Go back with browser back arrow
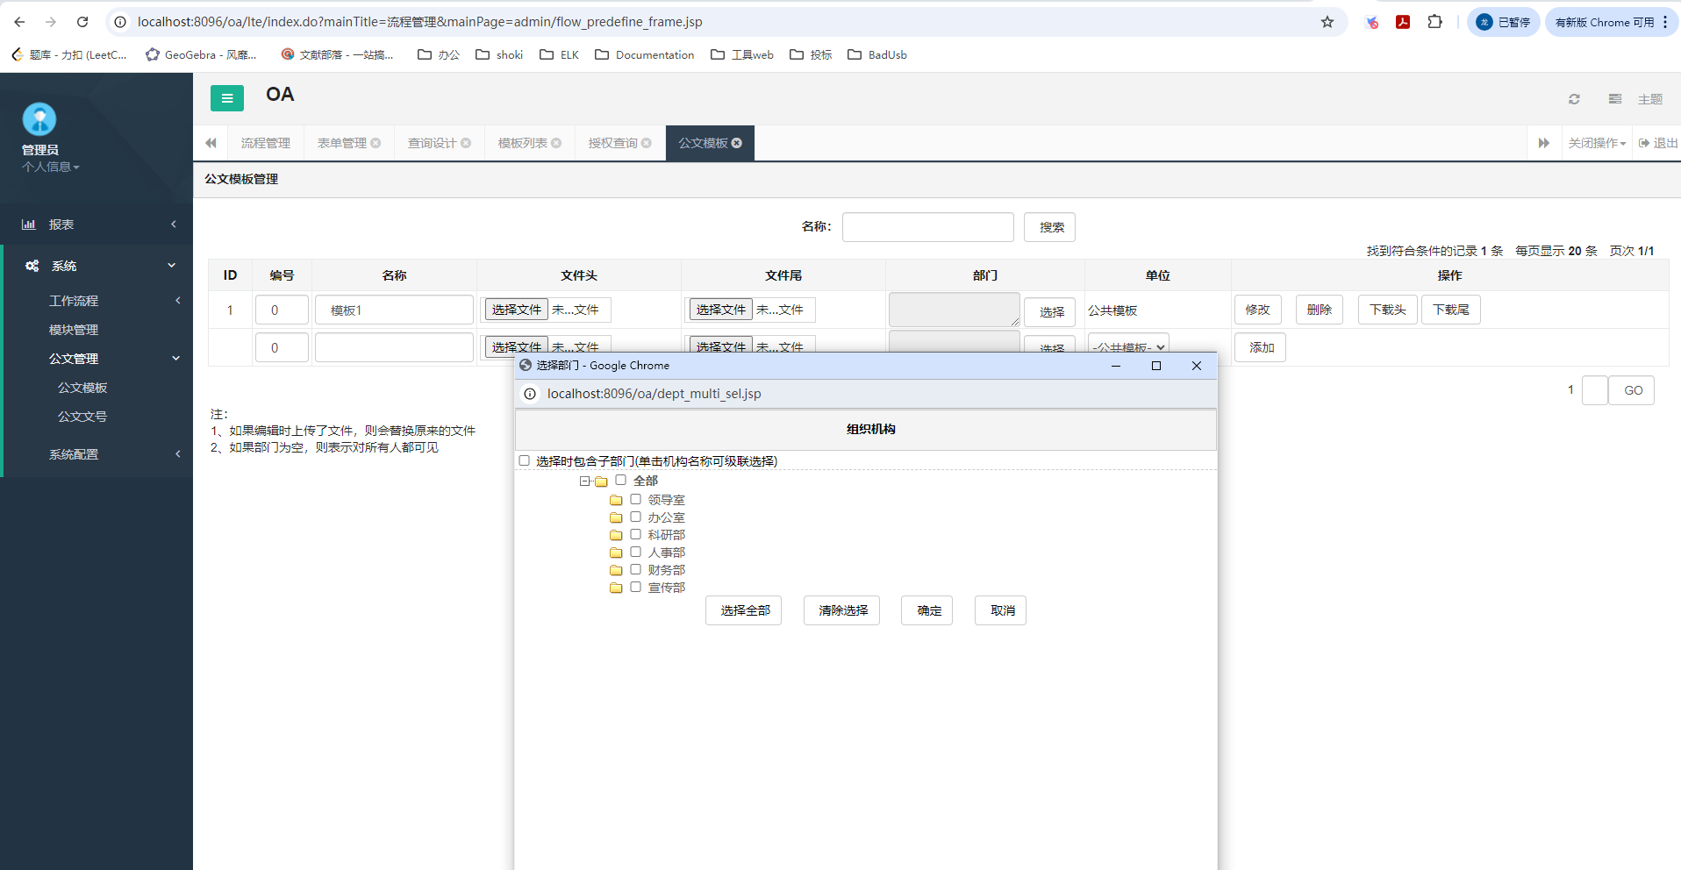Viewport: 1681px width, 870px height. coord(19,22)
